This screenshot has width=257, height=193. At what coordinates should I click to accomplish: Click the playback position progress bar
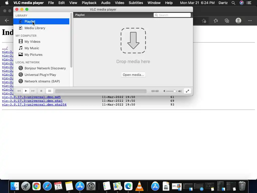click(x=101, y=91)
